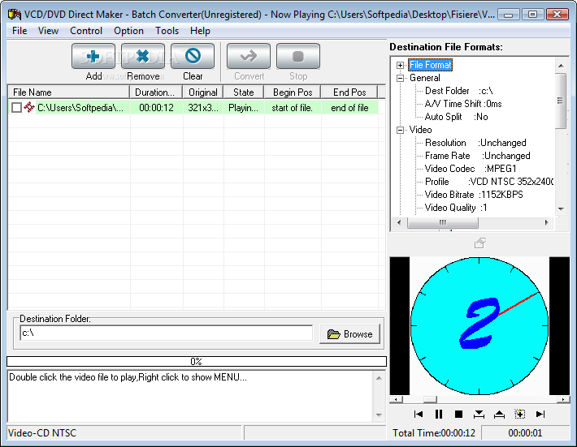
Task: Click the tree scrollbar down arrow
Action: coord(561,209)
